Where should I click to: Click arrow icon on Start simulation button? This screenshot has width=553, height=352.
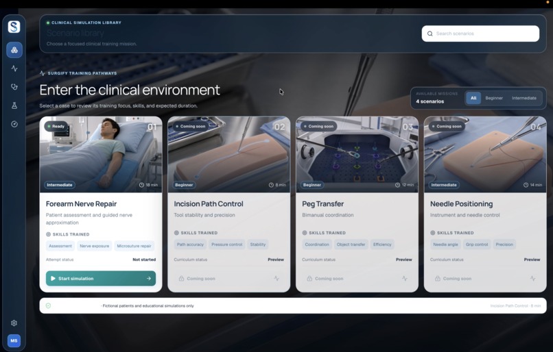pos(149,279)
